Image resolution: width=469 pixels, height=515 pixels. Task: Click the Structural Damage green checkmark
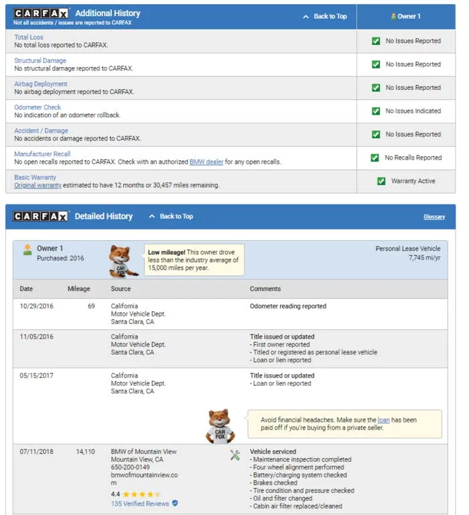pos(375,64)
